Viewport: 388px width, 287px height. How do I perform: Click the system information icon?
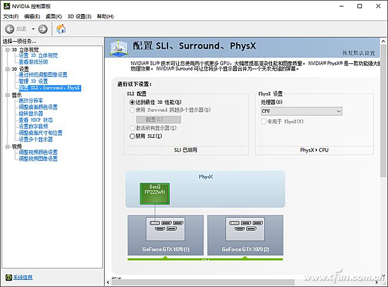pyautogui.click(x=9, y=278)
